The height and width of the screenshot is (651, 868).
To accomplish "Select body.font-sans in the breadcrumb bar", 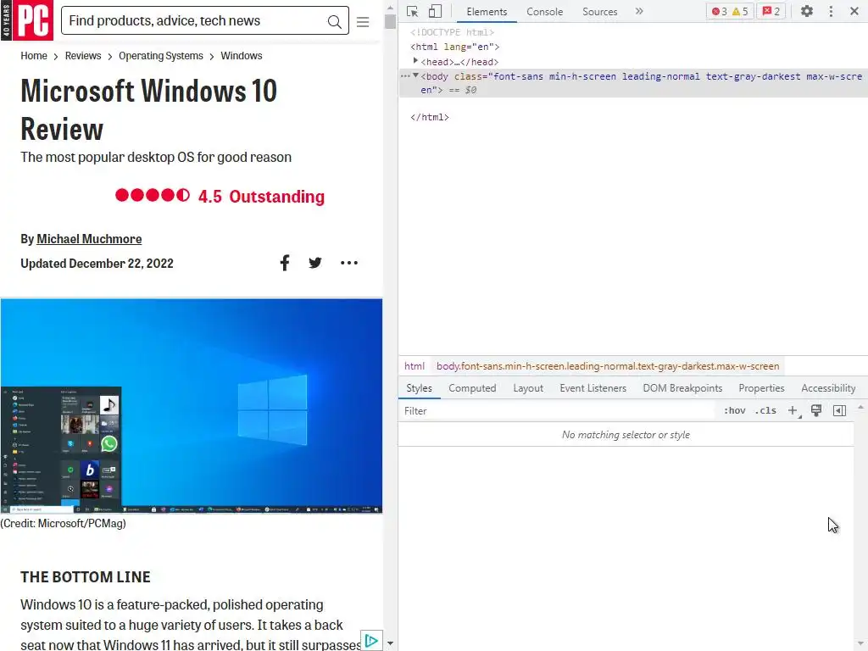I will [x=608, y=366].
